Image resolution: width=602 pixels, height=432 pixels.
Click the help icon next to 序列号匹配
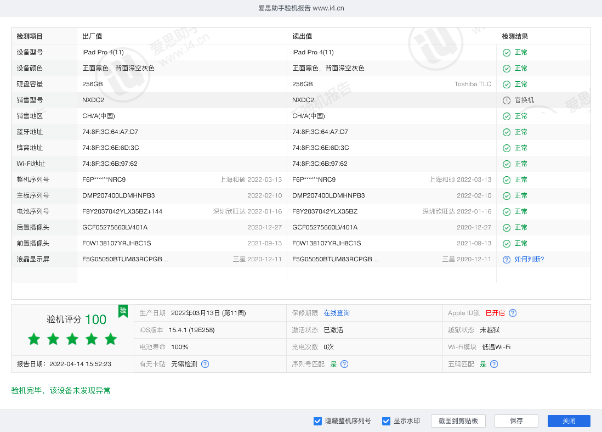[x=344, y=364]
